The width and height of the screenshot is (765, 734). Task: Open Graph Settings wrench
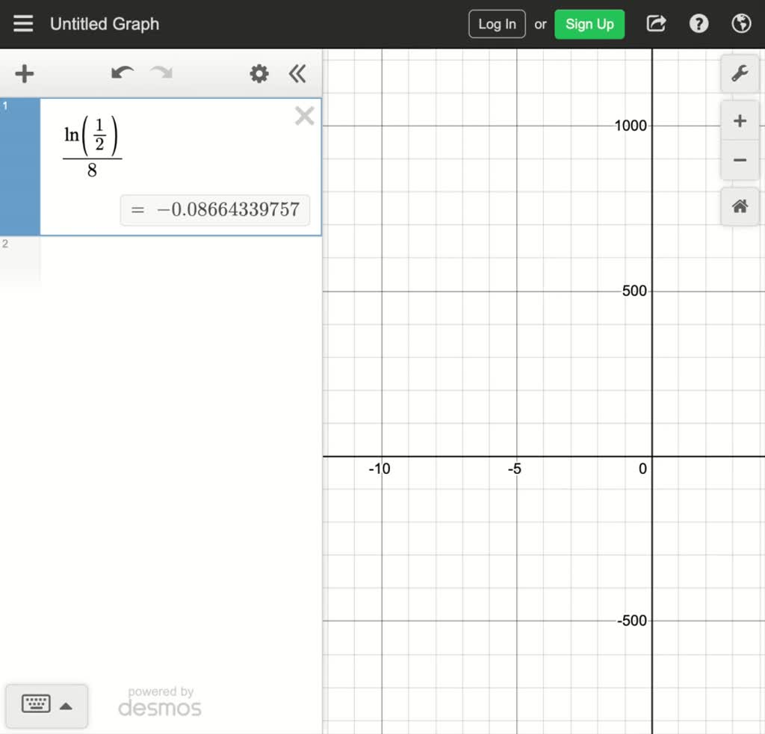740,74
